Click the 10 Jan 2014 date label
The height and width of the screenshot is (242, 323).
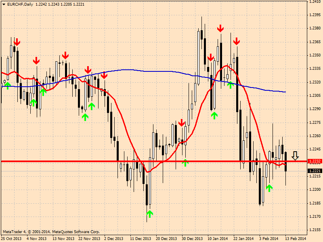click(x=218, y=239)
